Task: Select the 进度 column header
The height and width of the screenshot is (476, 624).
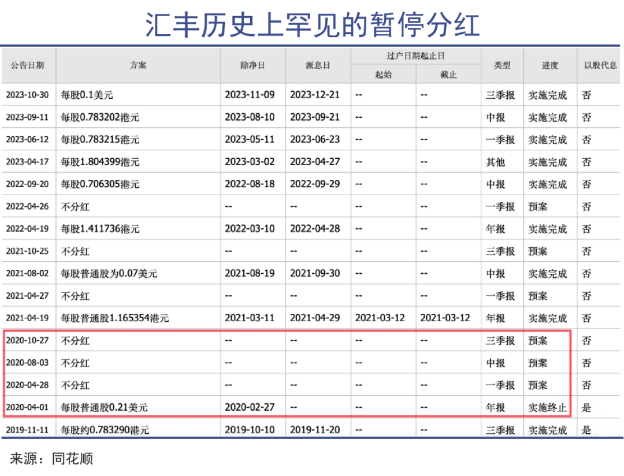Action: point(550,65)
